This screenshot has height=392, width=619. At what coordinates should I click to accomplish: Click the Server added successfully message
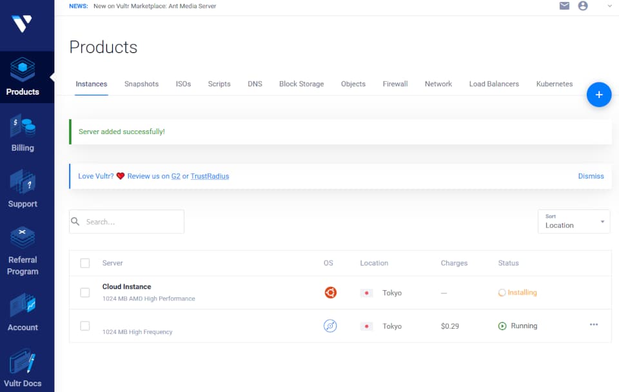click(x=122, y=132)
